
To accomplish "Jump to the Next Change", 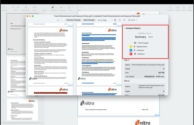I will click(89, 20).
